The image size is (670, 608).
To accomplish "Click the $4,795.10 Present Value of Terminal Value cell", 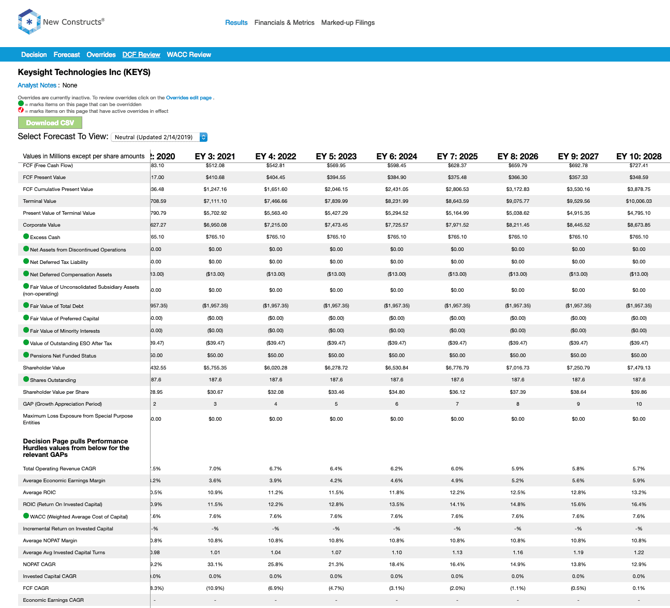I will tap(639, 213).
